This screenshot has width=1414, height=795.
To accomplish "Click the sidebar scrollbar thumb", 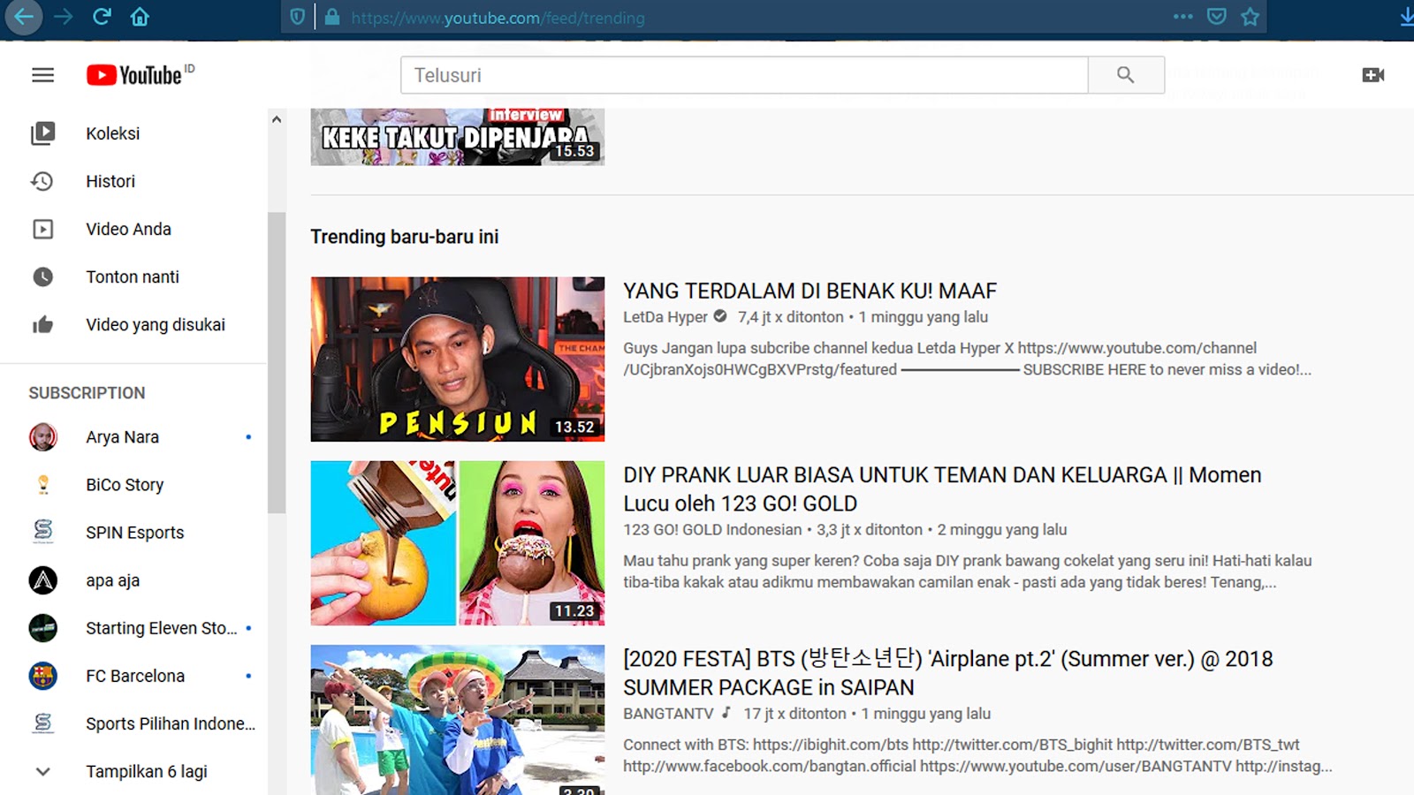I will pos(277,362).
